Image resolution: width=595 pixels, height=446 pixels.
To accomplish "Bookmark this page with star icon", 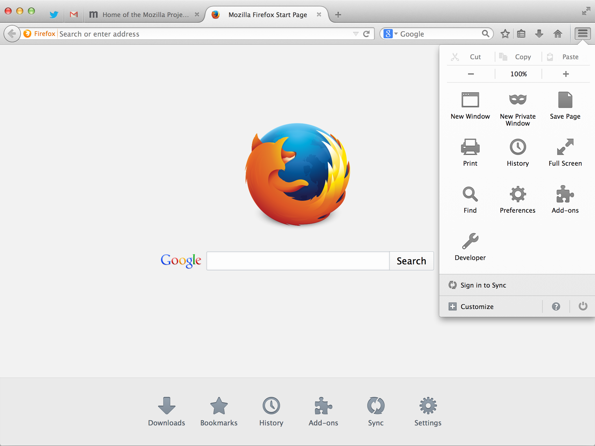I will pos(505,34).
